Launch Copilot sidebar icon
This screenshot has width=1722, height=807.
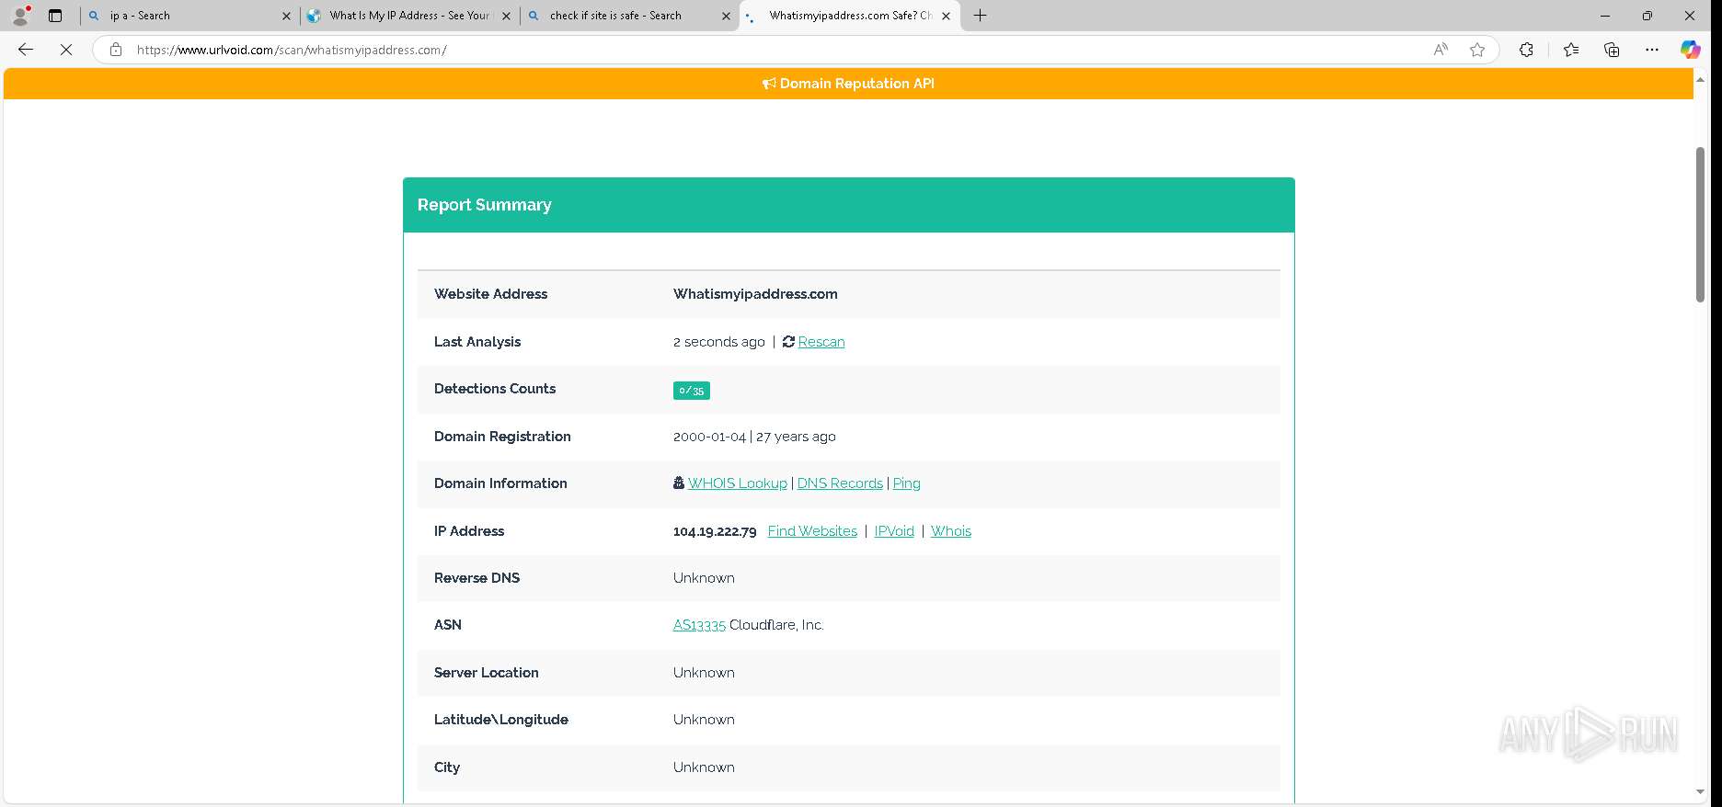[x=1691, y=50]
